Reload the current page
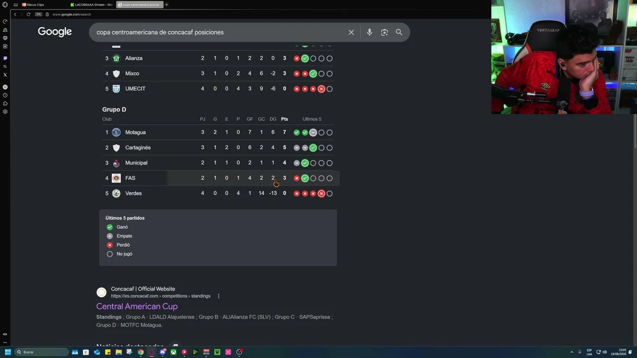637x358 pixels. point(28,14)
